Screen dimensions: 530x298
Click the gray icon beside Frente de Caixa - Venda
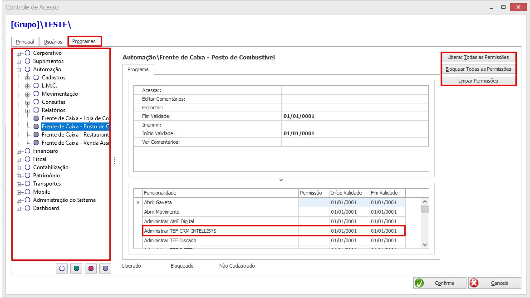click(x=36, y=142)
